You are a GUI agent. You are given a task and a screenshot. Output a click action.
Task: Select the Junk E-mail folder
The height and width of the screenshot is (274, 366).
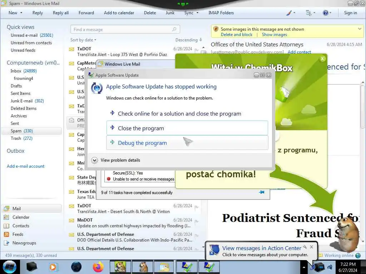pos(27,101)
